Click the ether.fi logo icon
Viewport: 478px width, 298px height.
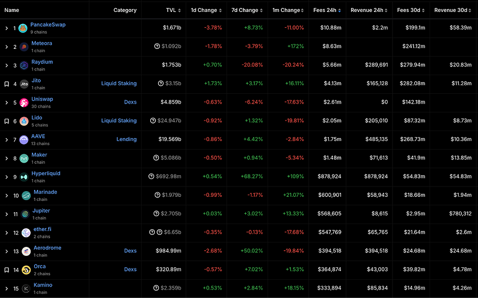(26, 233)
